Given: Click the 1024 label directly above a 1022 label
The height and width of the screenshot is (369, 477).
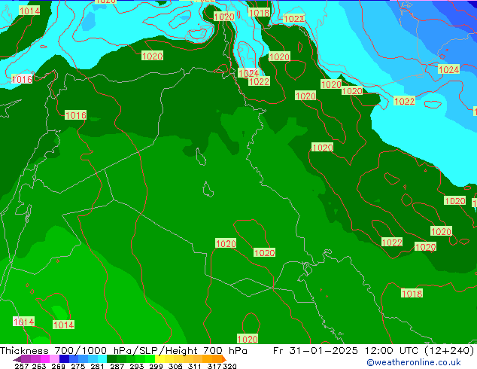Looking at the screenshot, I should tap(248, 73).
